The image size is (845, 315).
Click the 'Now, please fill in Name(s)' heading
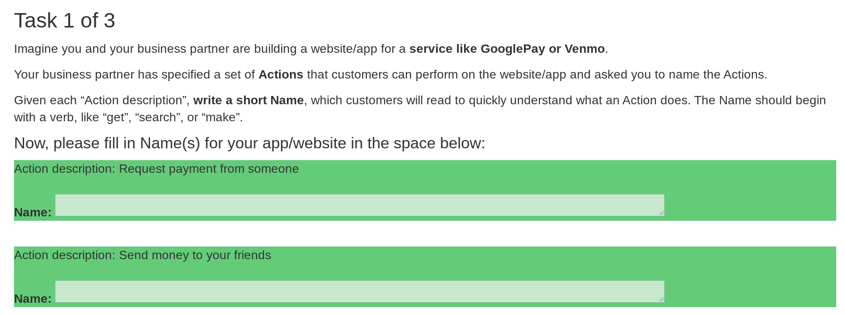(x=250, y=143)
